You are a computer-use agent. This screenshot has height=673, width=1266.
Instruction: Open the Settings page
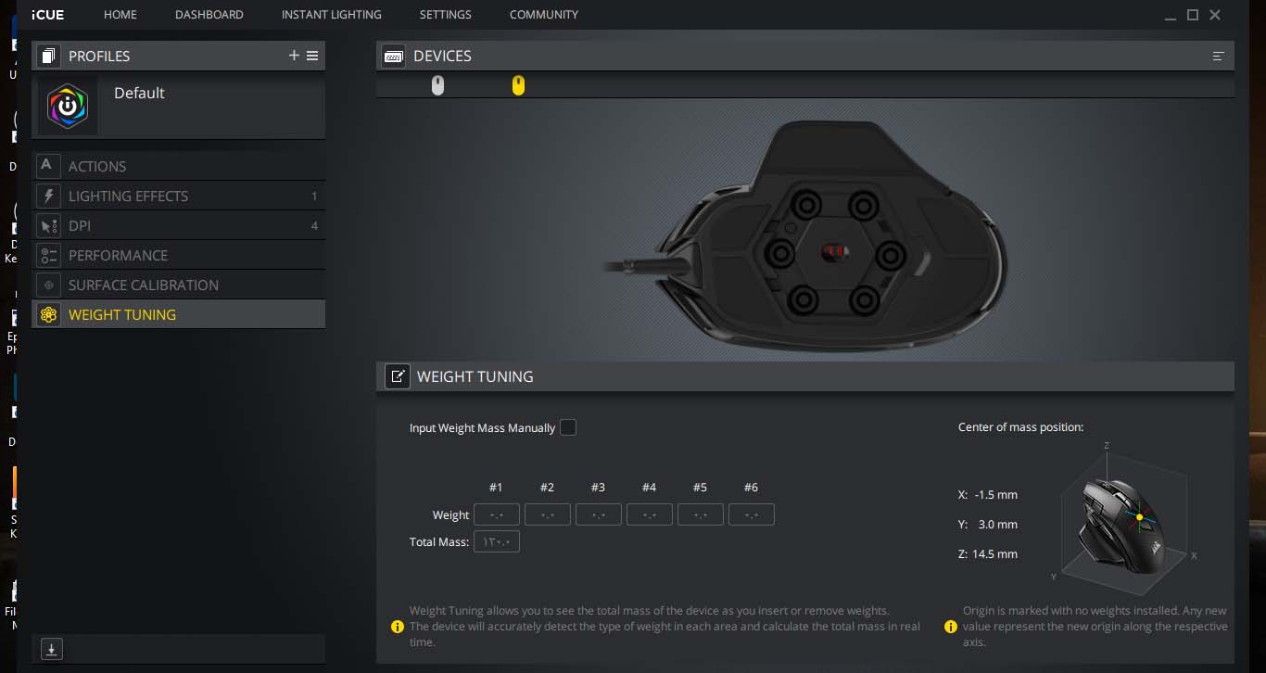[x=445, y=15]
